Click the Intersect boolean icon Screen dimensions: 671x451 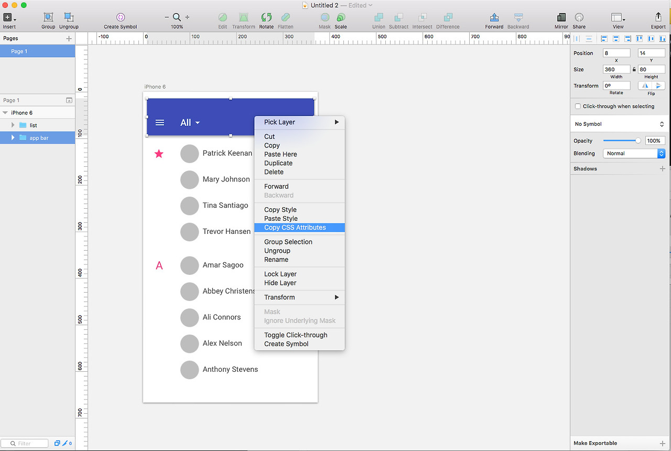pos(422,17)
